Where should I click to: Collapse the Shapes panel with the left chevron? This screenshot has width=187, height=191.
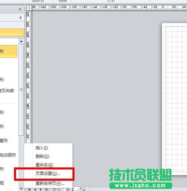click(20, 9)
